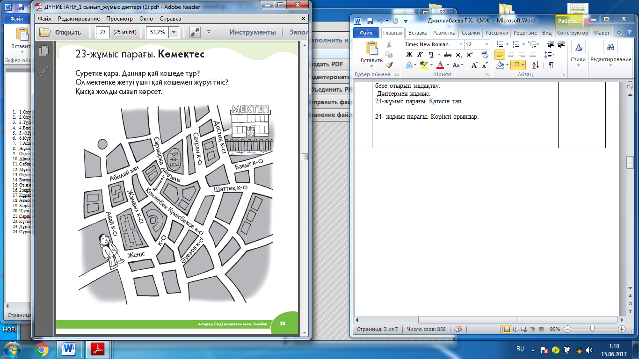
Task: Center align paragraph text in Word
Action: pyautogui.click(x=511, y=55)
